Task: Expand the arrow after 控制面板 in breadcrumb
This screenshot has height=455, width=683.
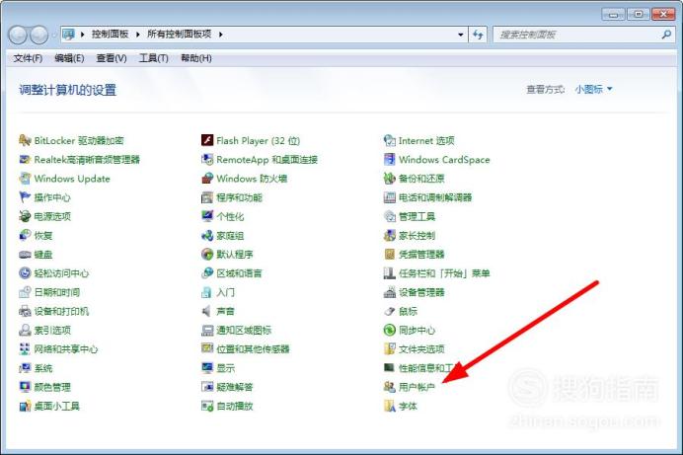Action: pyautogui.click(x=137, y=35)
